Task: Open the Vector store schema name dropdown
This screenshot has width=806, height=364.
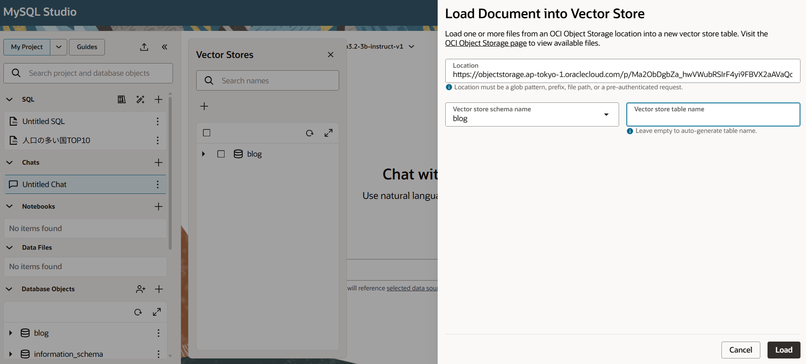Action: [606, 115]
